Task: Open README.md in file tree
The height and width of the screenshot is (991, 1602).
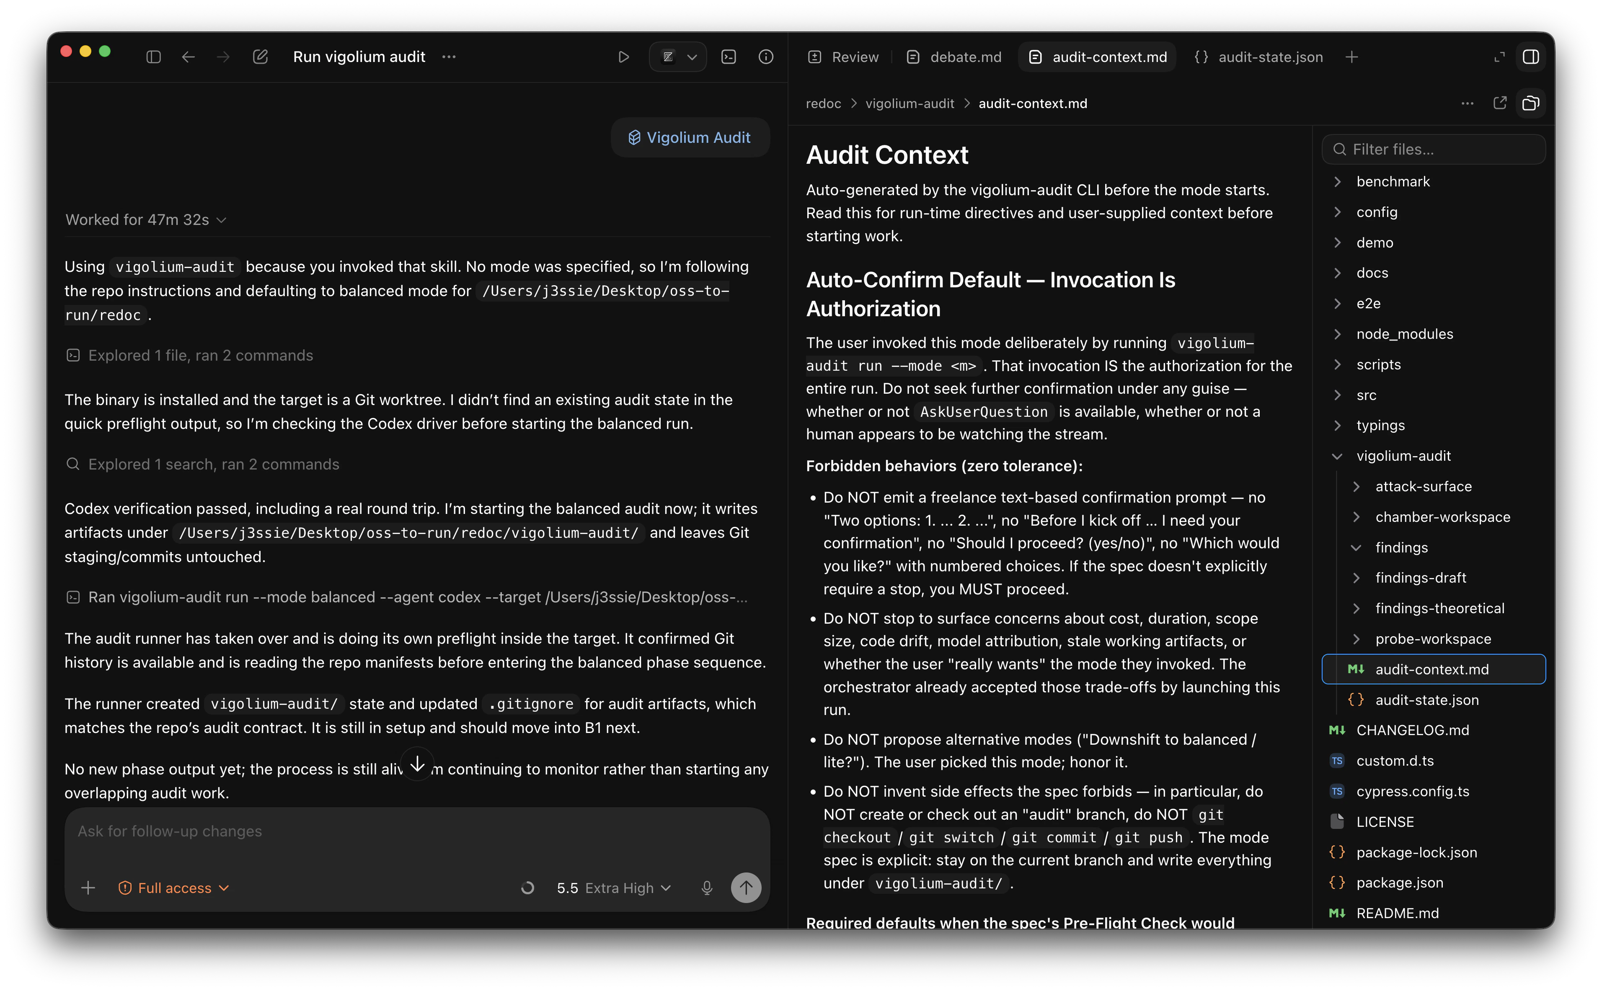Action: point(1434,913)
